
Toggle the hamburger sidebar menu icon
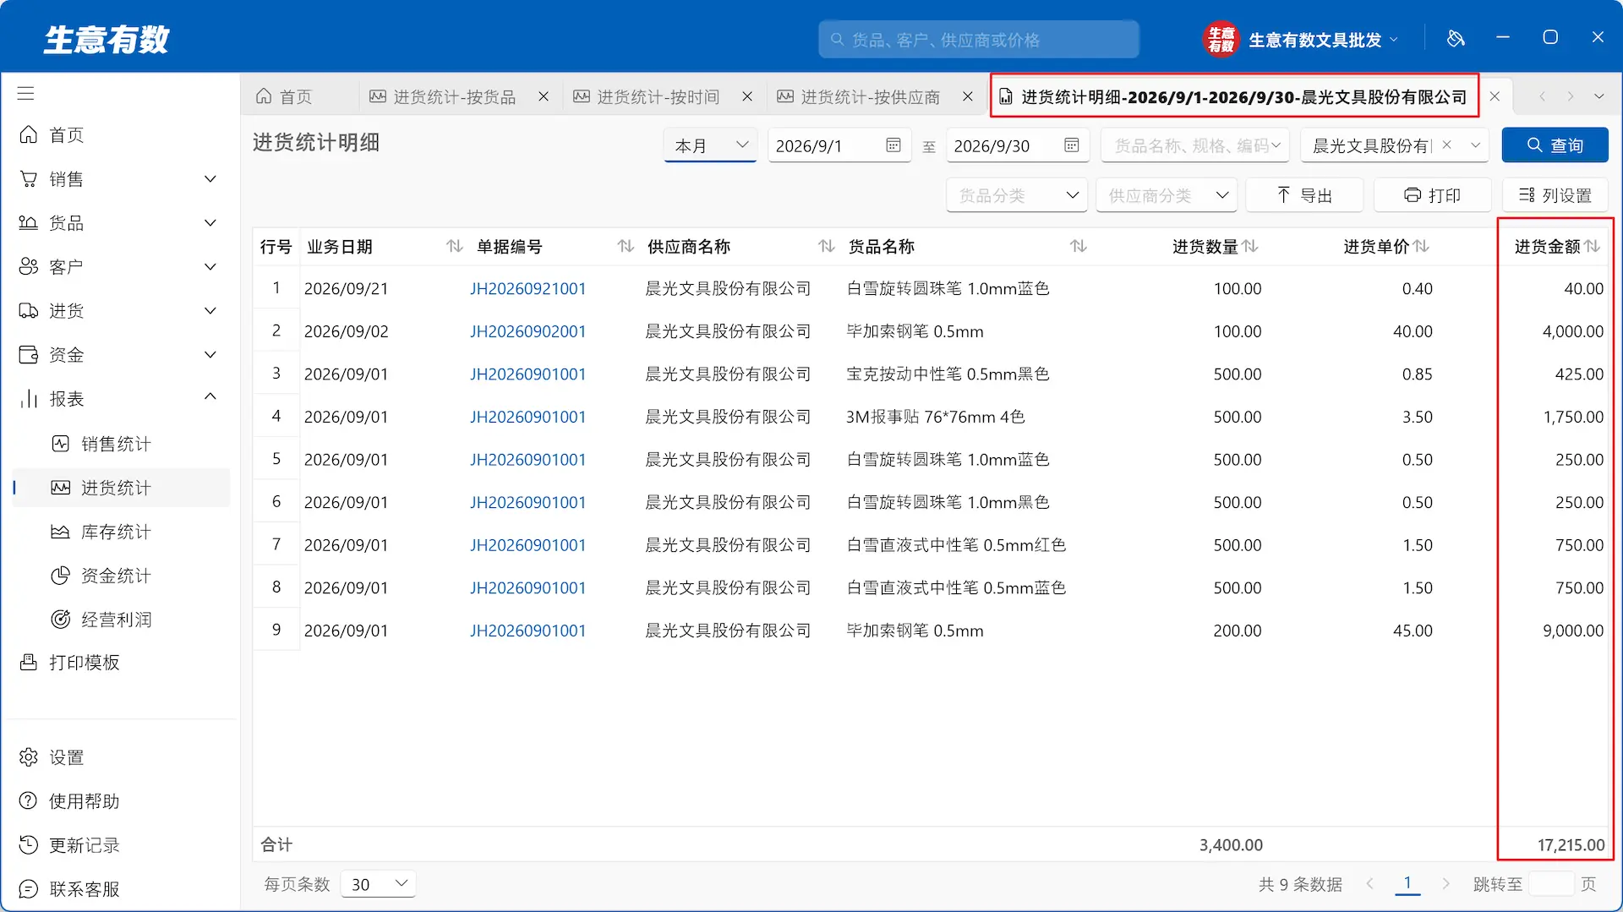26,93
